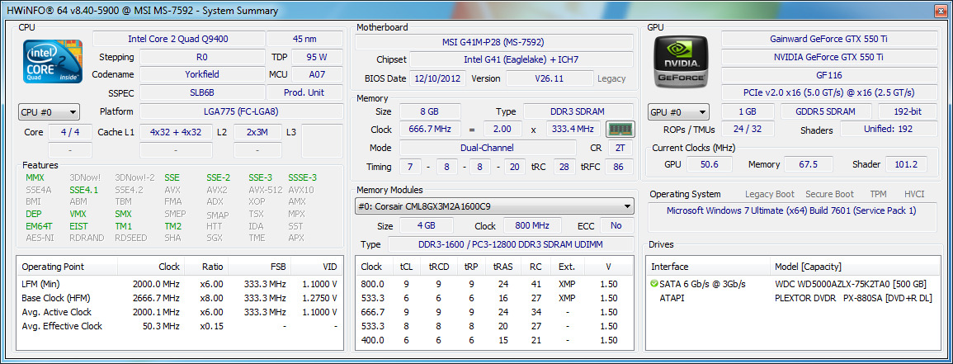Open the CPU #0 selector dropdown

[x=50, y=111]
